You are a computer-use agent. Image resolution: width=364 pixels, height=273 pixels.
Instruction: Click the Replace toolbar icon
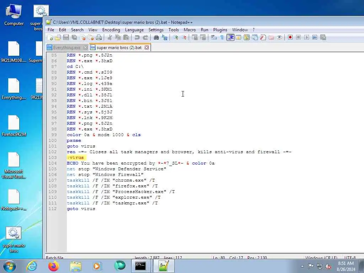pos(165,37)
